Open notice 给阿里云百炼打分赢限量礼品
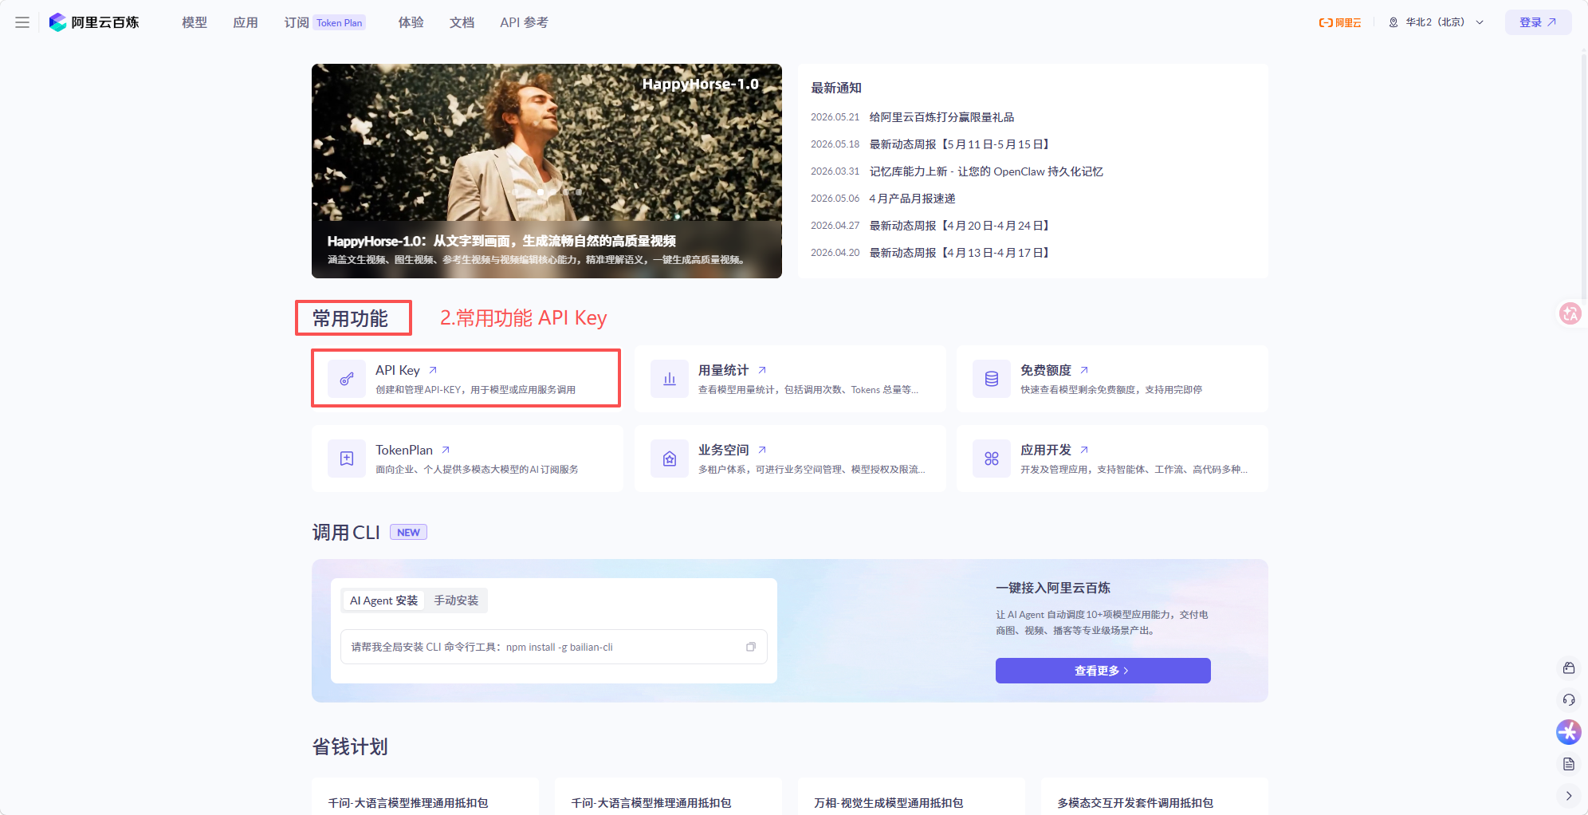The height and width of the screenshot is (815, 1588). [941, 117]
